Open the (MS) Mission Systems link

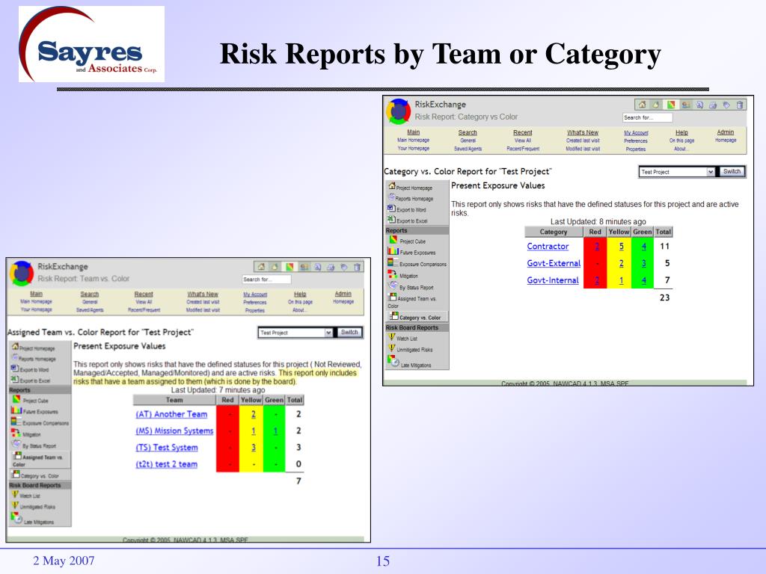(x=174, y=430)
